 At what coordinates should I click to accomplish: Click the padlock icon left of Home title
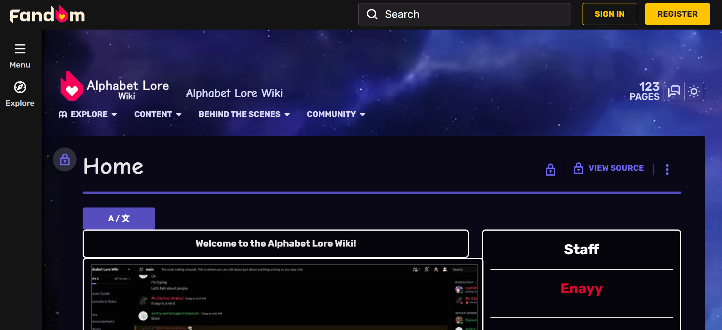[65, 160]
